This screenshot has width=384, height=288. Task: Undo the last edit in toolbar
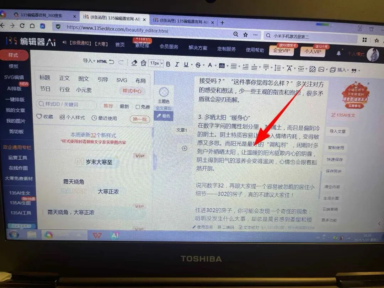(112, 62)
